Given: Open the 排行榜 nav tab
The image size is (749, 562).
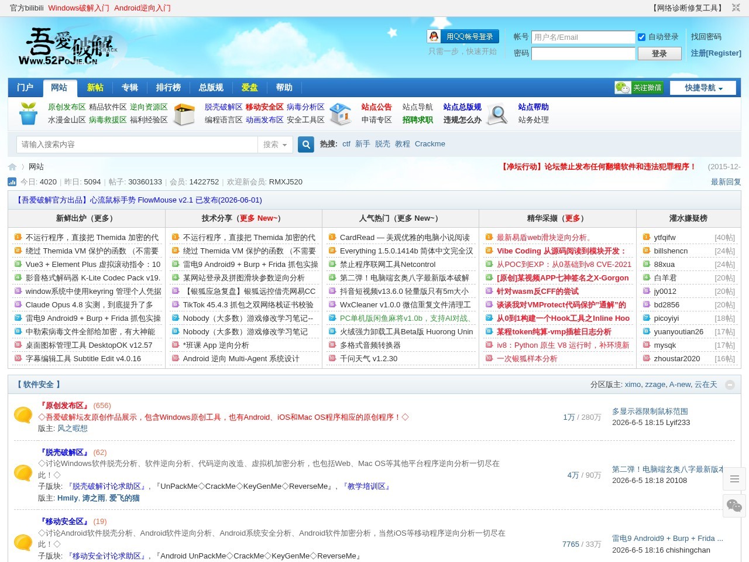Looking at the screenshot, I should tap(169, 87).
